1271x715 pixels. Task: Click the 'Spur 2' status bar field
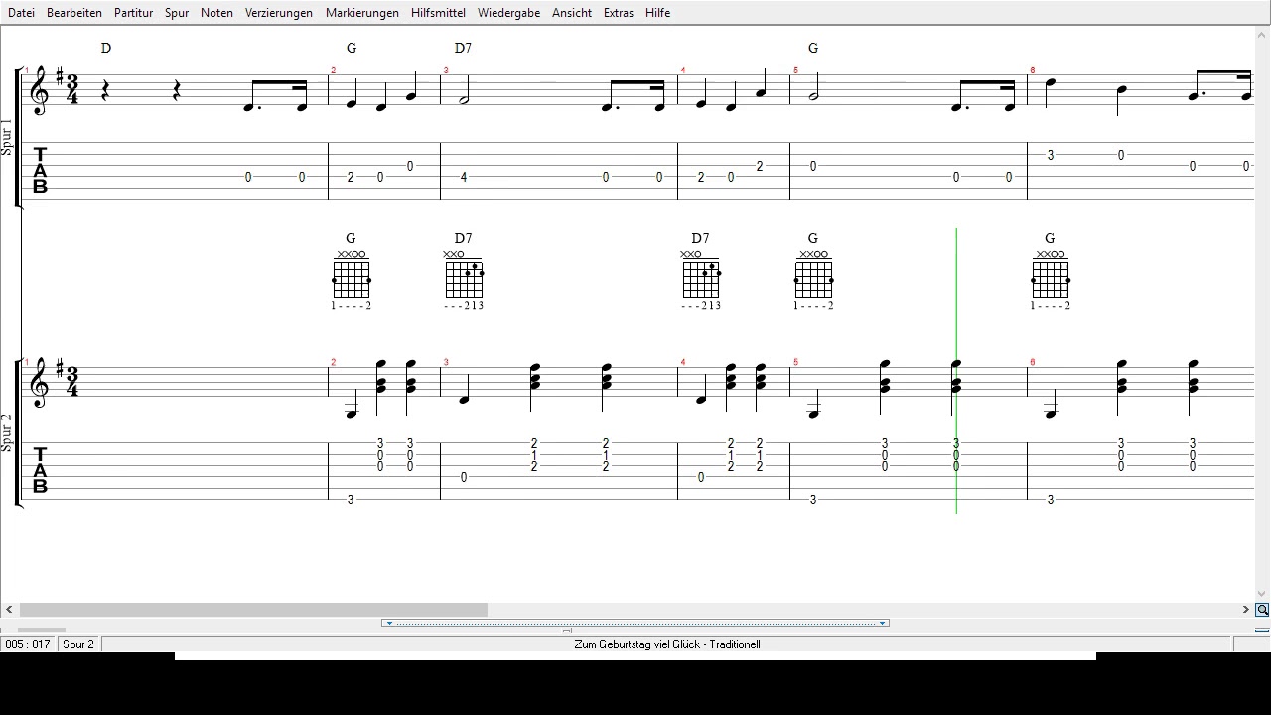coord(78,644)
